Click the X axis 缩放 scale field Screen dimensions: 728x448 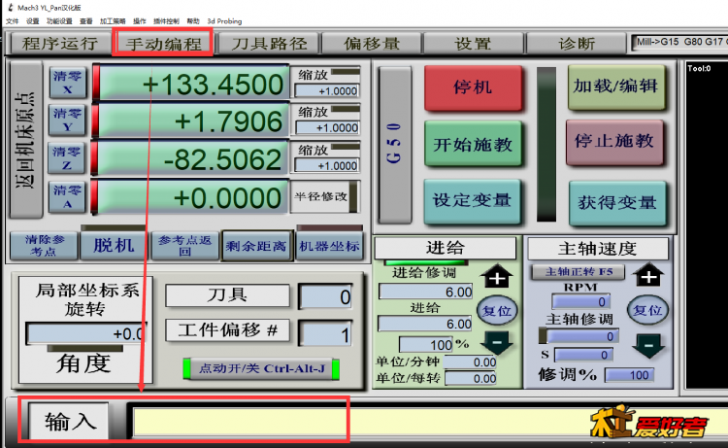coord(327,90)
